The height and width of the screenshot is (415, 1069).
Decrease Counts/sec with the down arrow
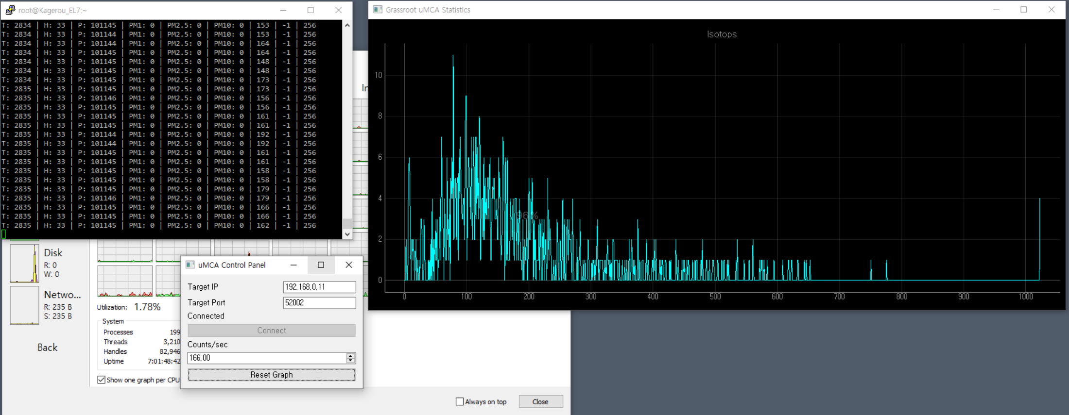350,361
